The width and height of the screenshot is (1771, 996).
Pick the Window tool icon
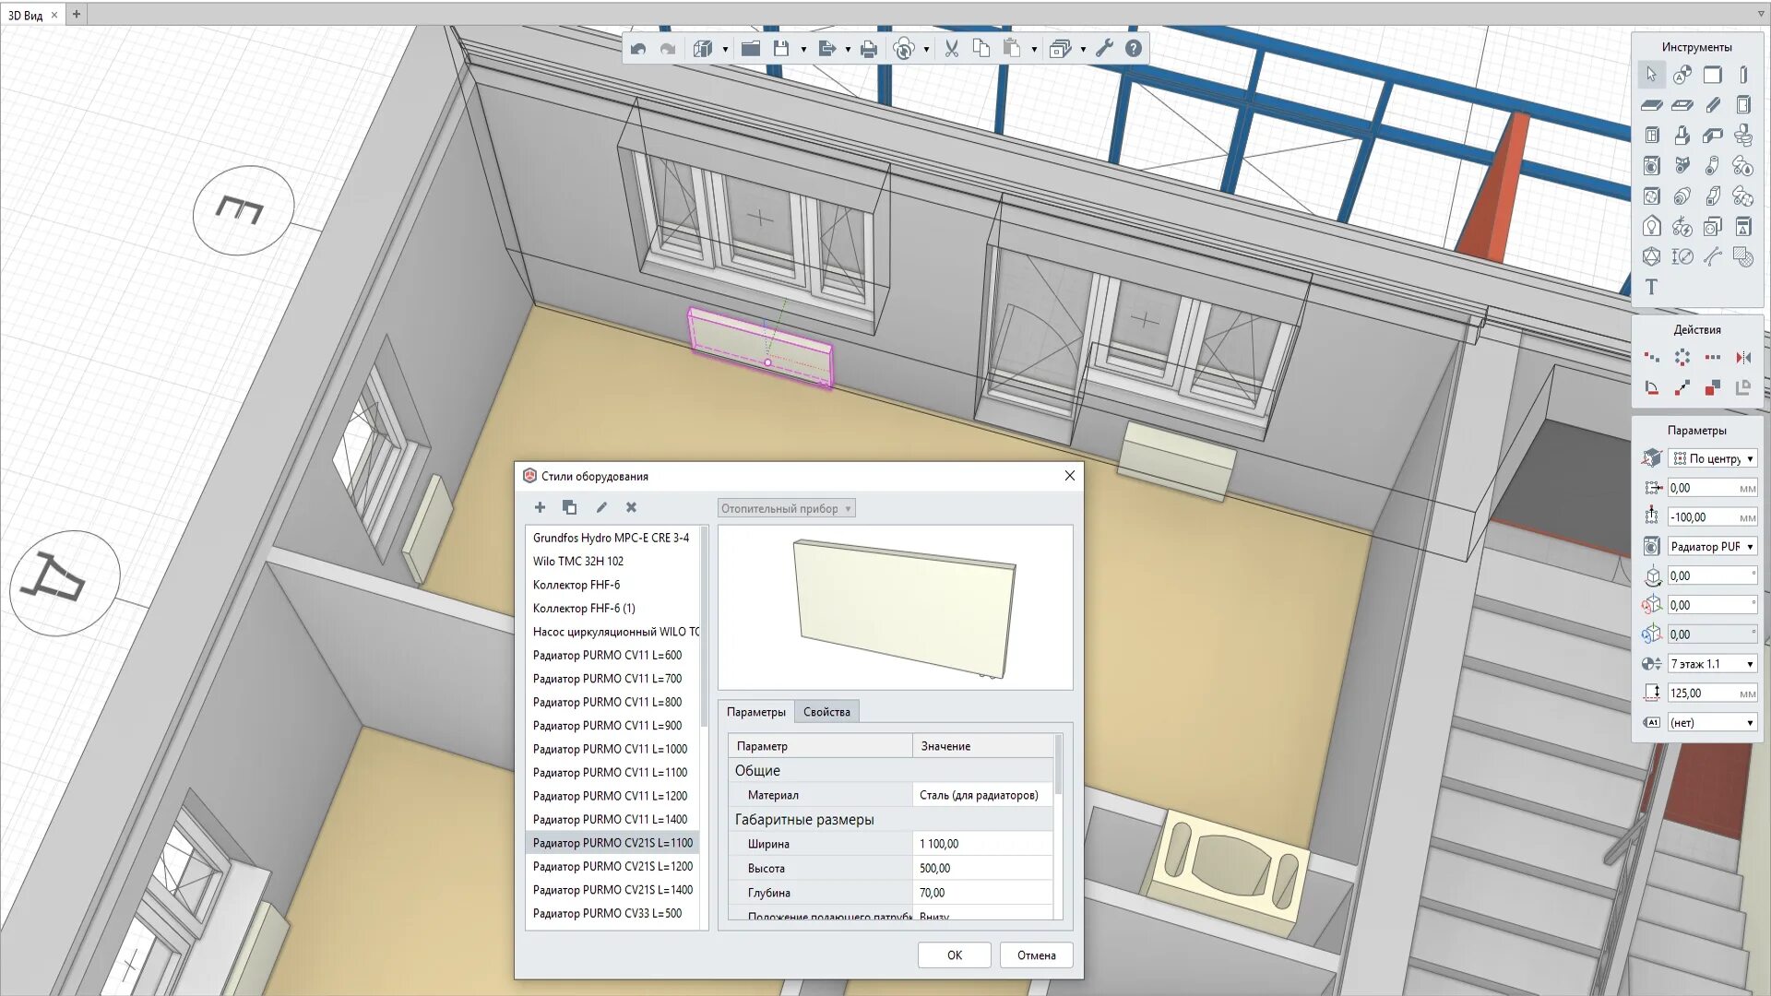click(1651, 136)
